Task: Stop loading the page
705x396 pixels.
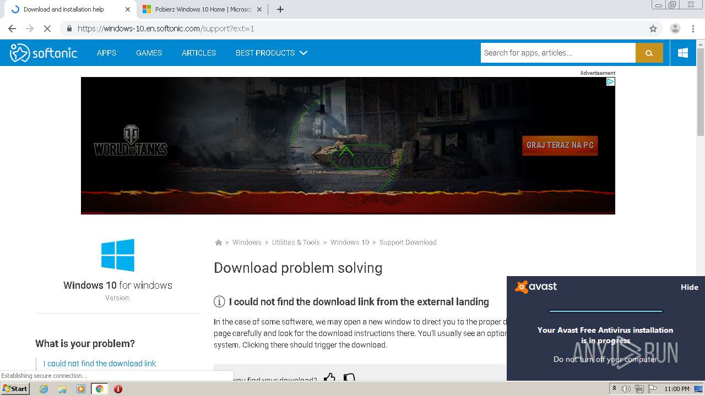Action: (x=47, y=29)
